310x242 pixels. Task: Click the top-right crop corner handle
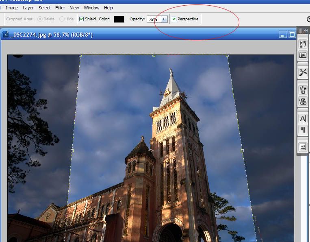228,55
